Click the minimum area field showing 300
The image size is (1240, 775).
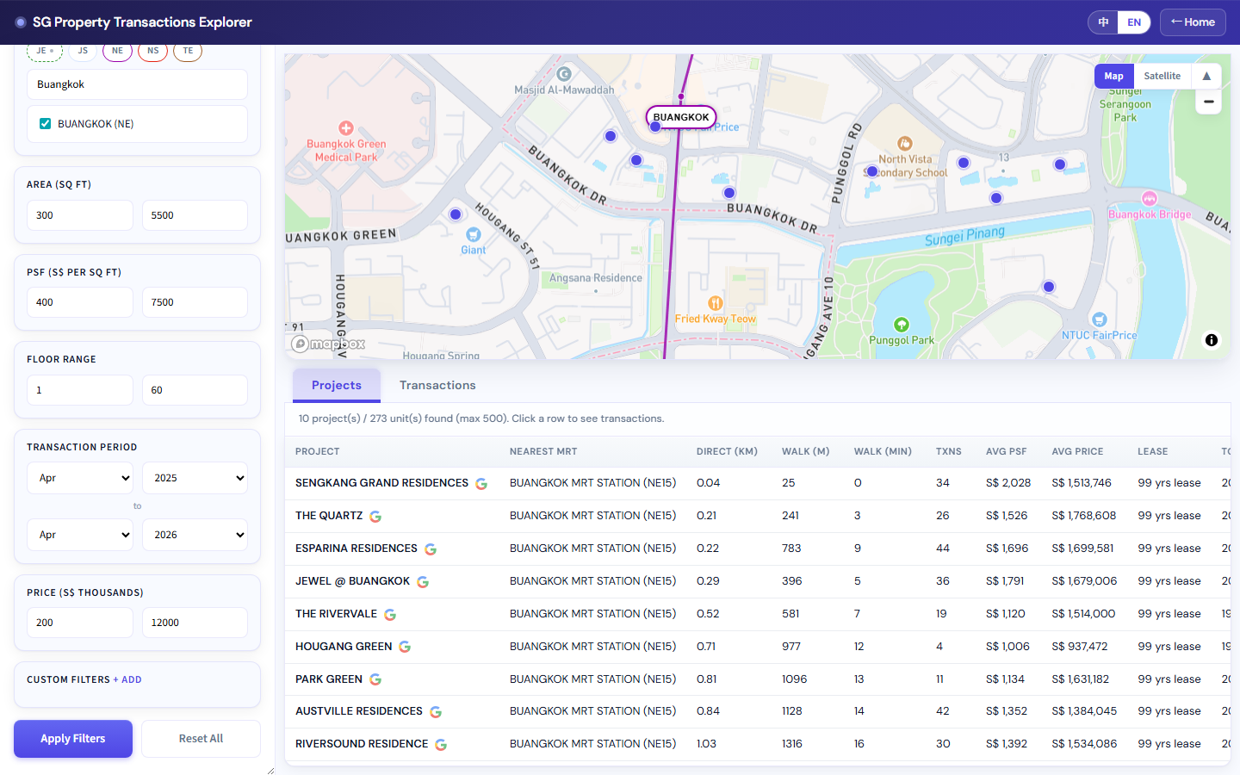[x=80, y=215]
